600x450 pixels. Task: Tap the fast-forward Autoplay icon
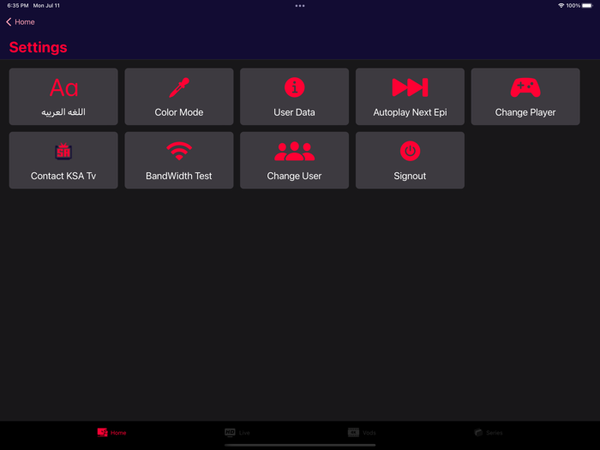410,87
